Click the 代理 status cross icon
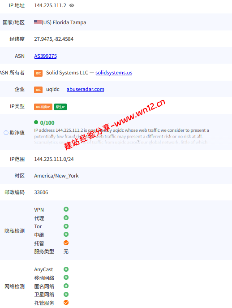The image size is (232, 308). pyautogui.click(x=66, y=217)
